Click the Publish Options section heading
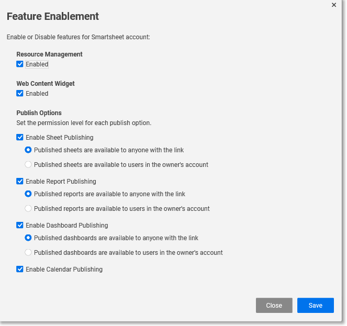Image resolution: width=347 pixels, height=326 pixels. (x=39, y=113)
